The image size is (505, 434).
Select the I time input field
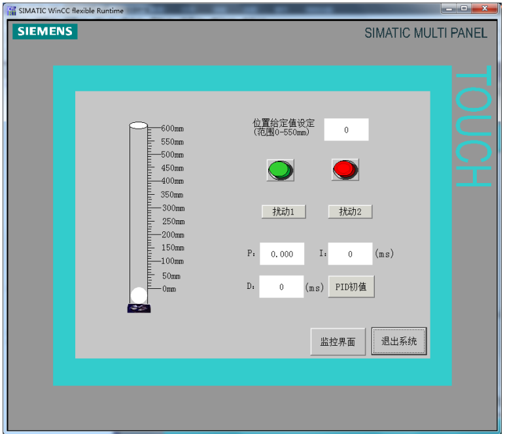click(350, 254)
